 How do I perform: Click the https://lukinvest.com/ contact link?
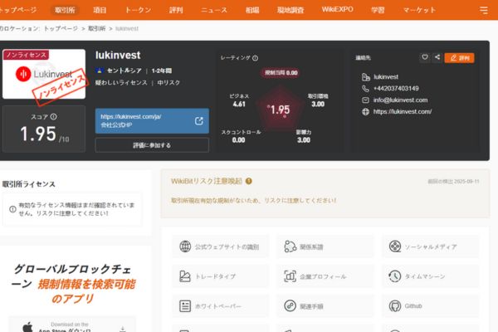pos(403,111)
